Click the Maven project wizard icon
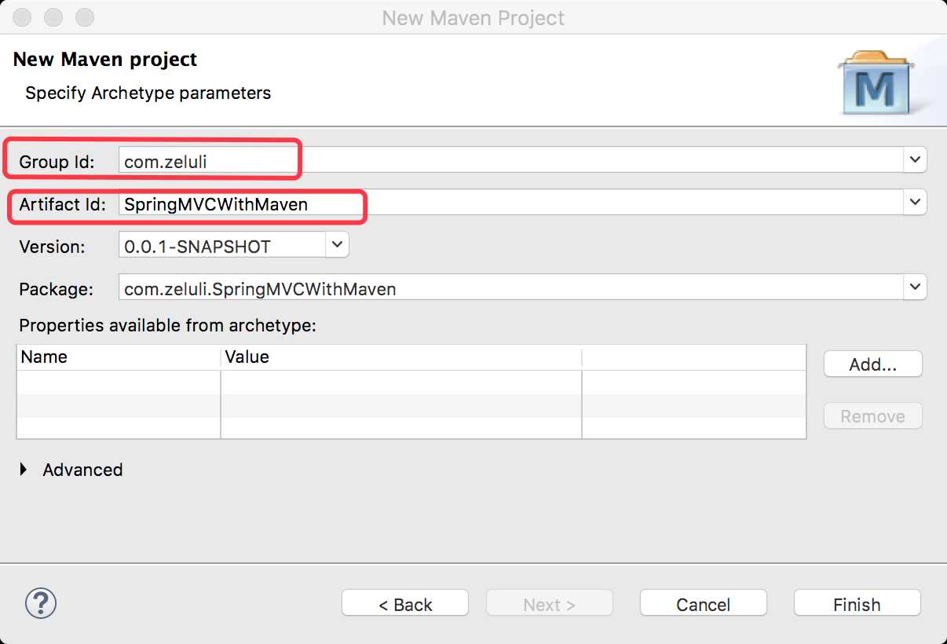The height and width of the screenshot is (644, 947). click(x=875, y=82)
